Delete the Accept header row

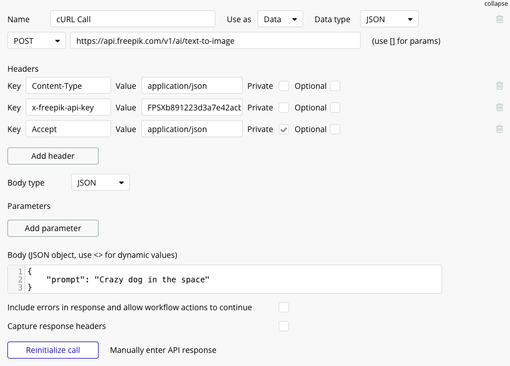[500, 129]
